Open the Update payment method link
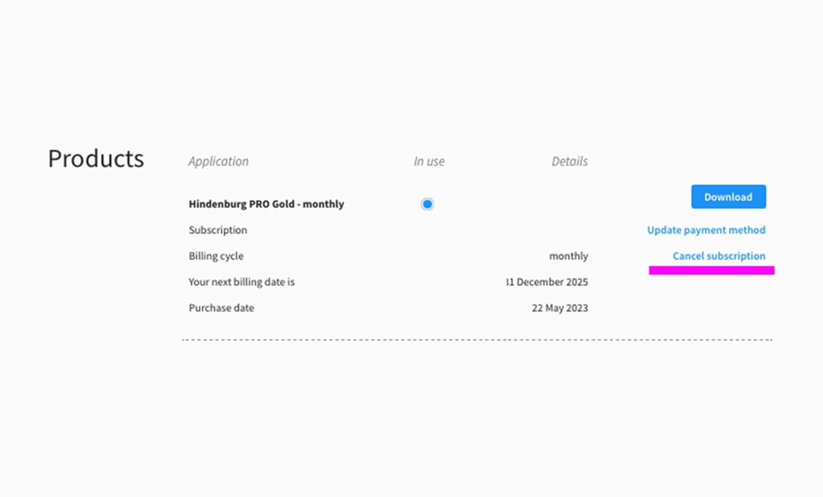Viewport: 823px width, 497px height. (x=706, y=230)
